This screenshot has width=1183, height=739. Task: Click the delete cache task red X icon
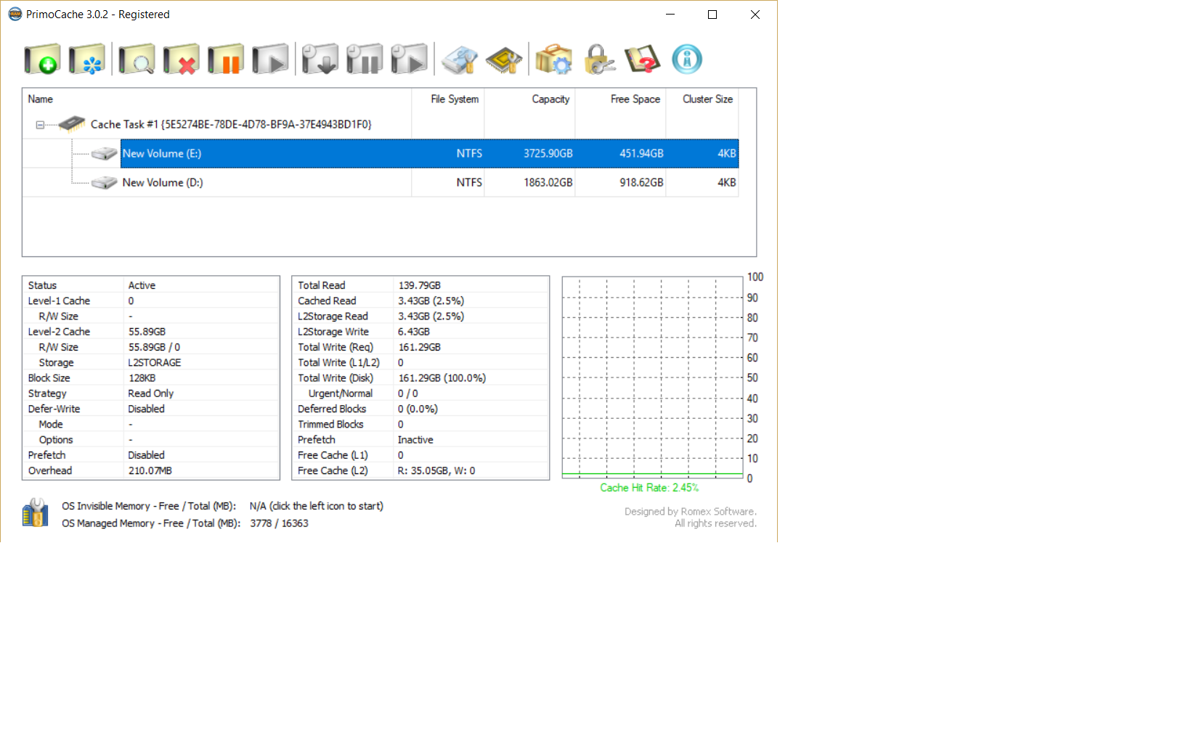[181, 60]
